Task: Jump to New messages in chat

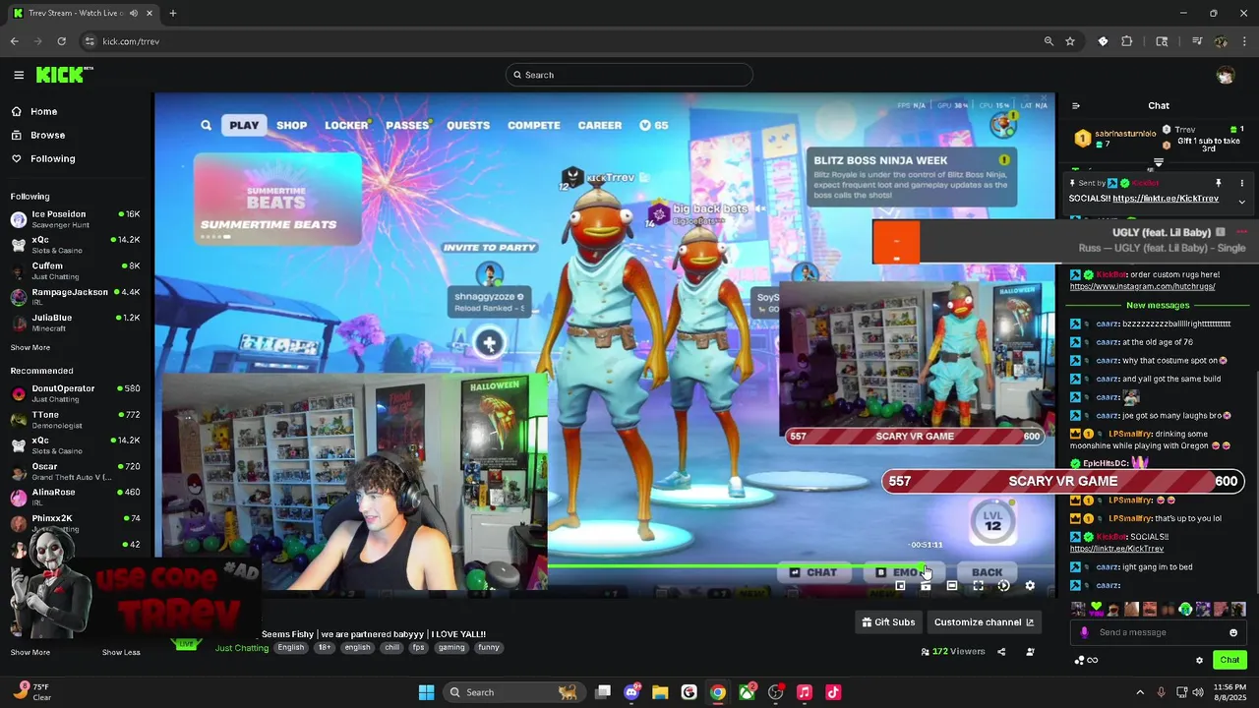Action: click(1158, 306)
